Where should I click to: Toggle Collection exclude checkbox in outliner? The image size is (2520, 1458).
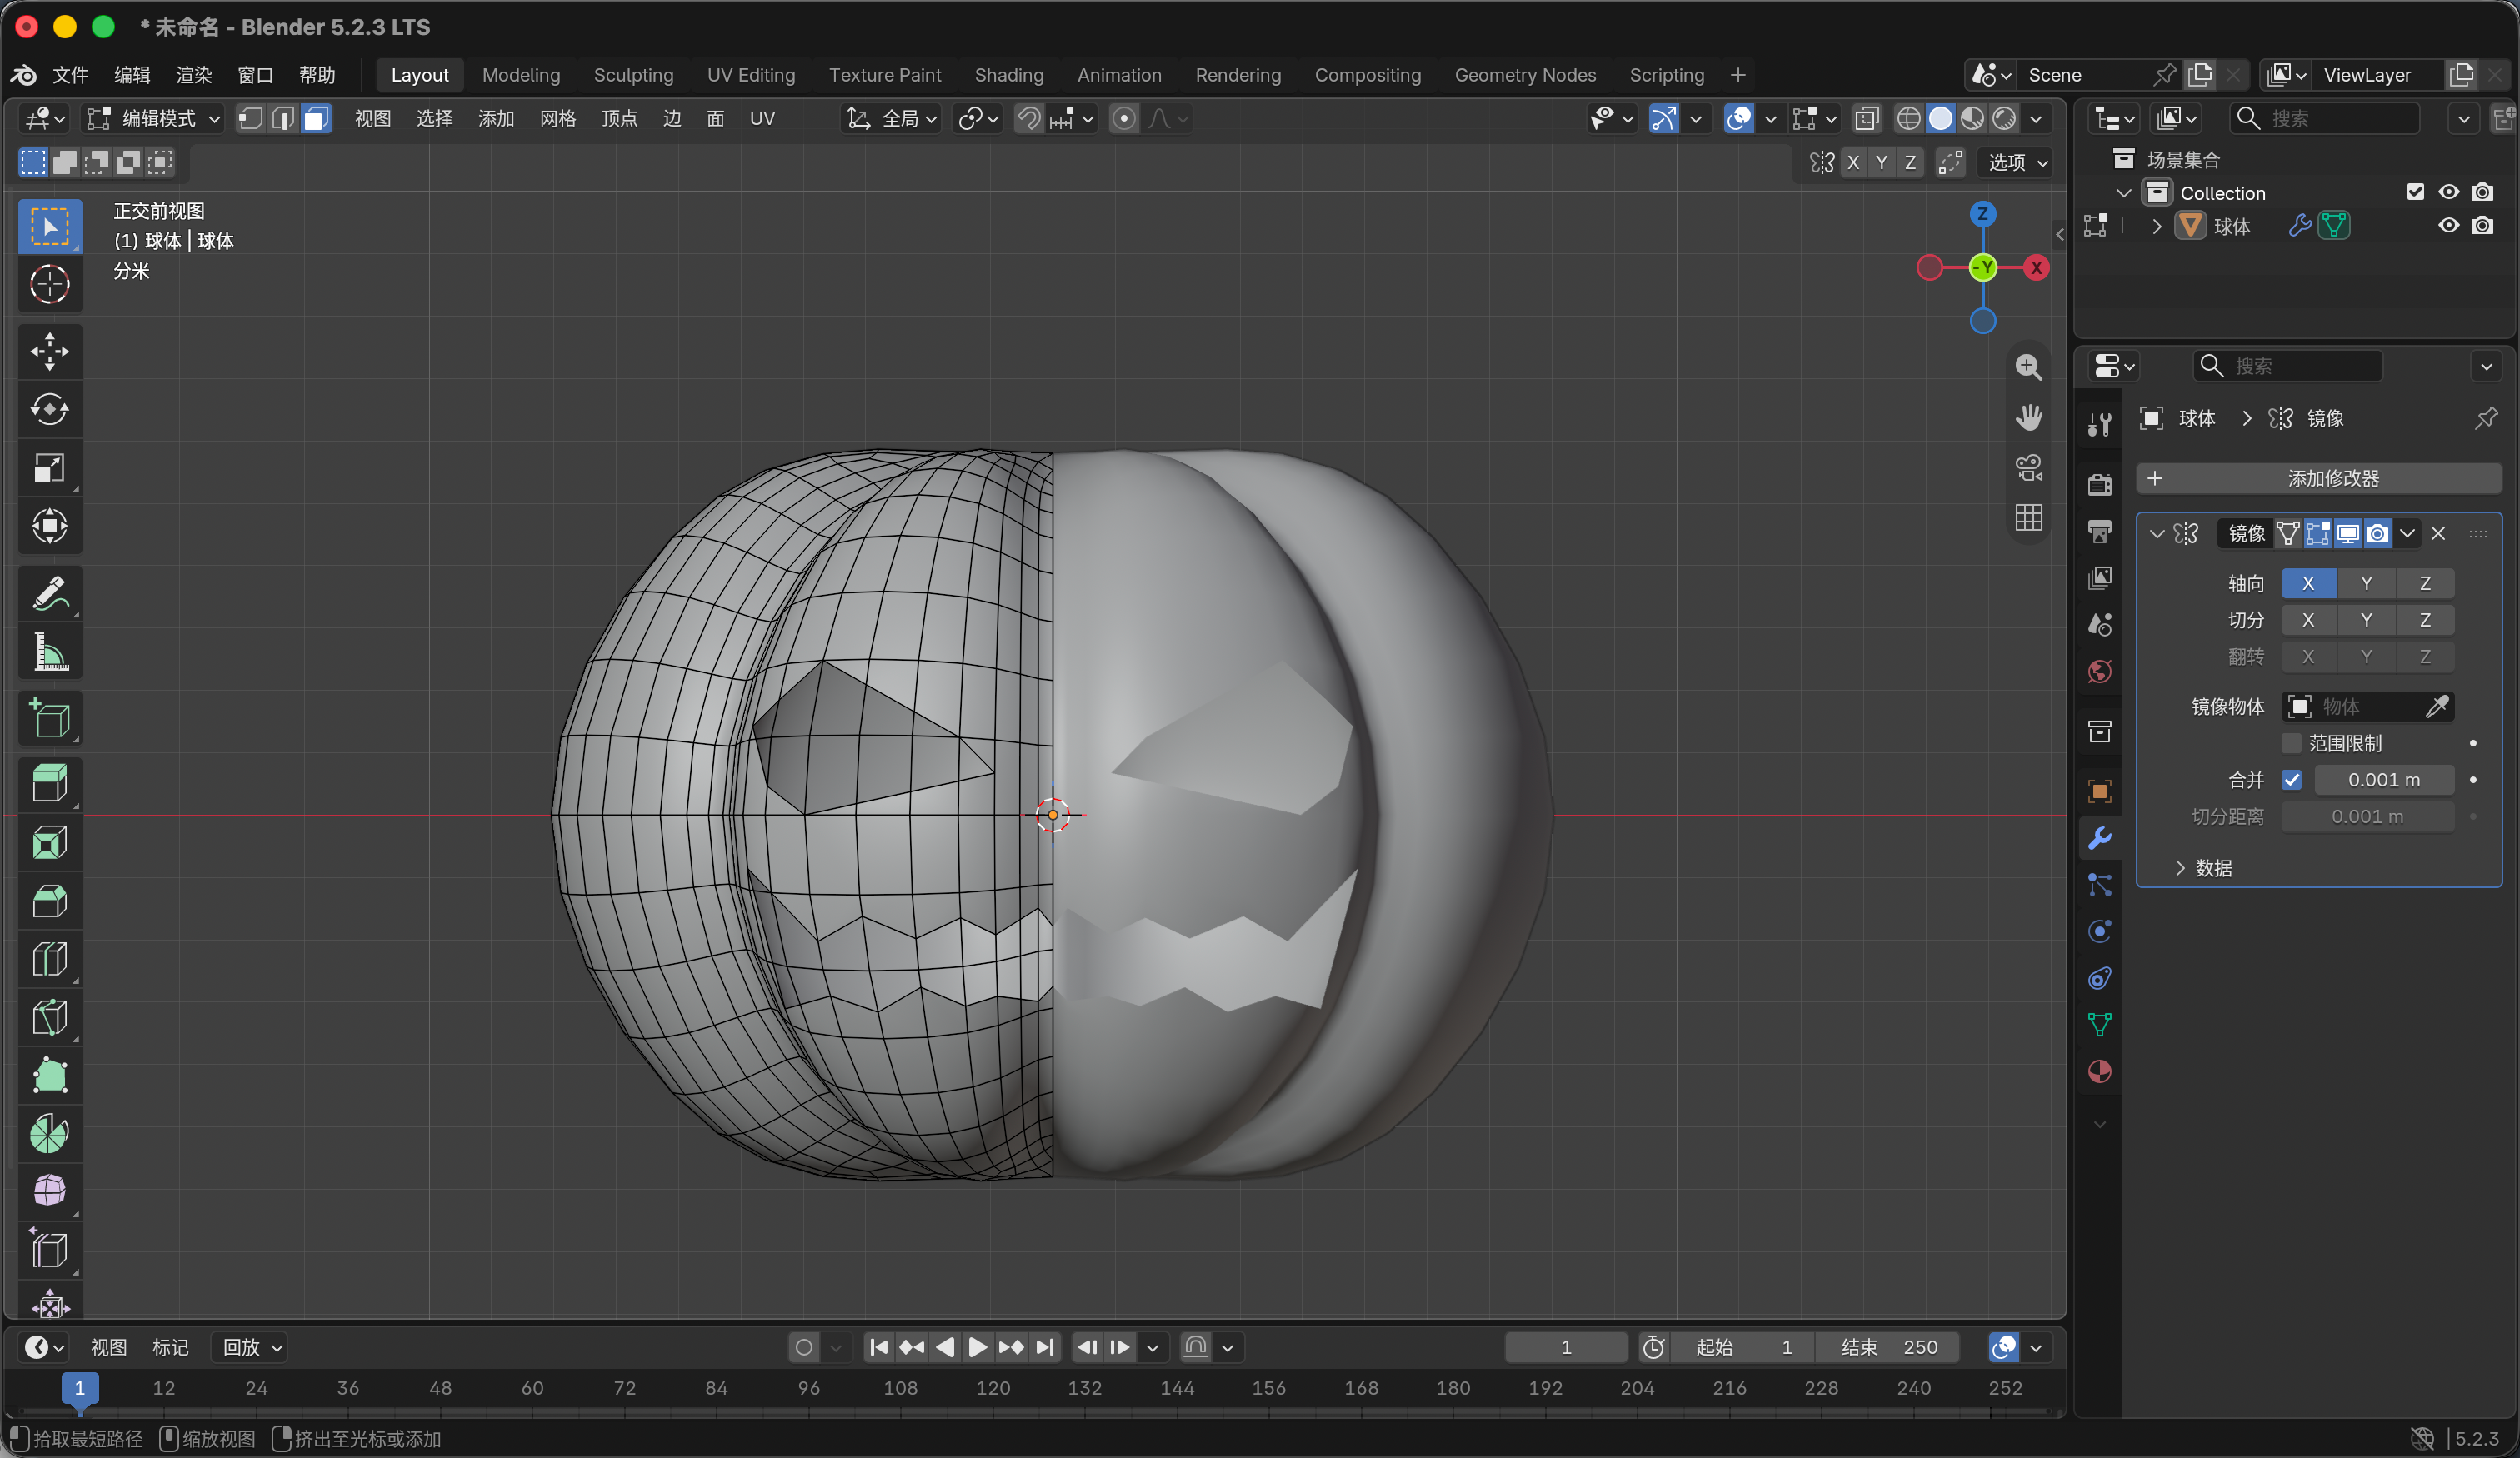tap(2415, 192)
